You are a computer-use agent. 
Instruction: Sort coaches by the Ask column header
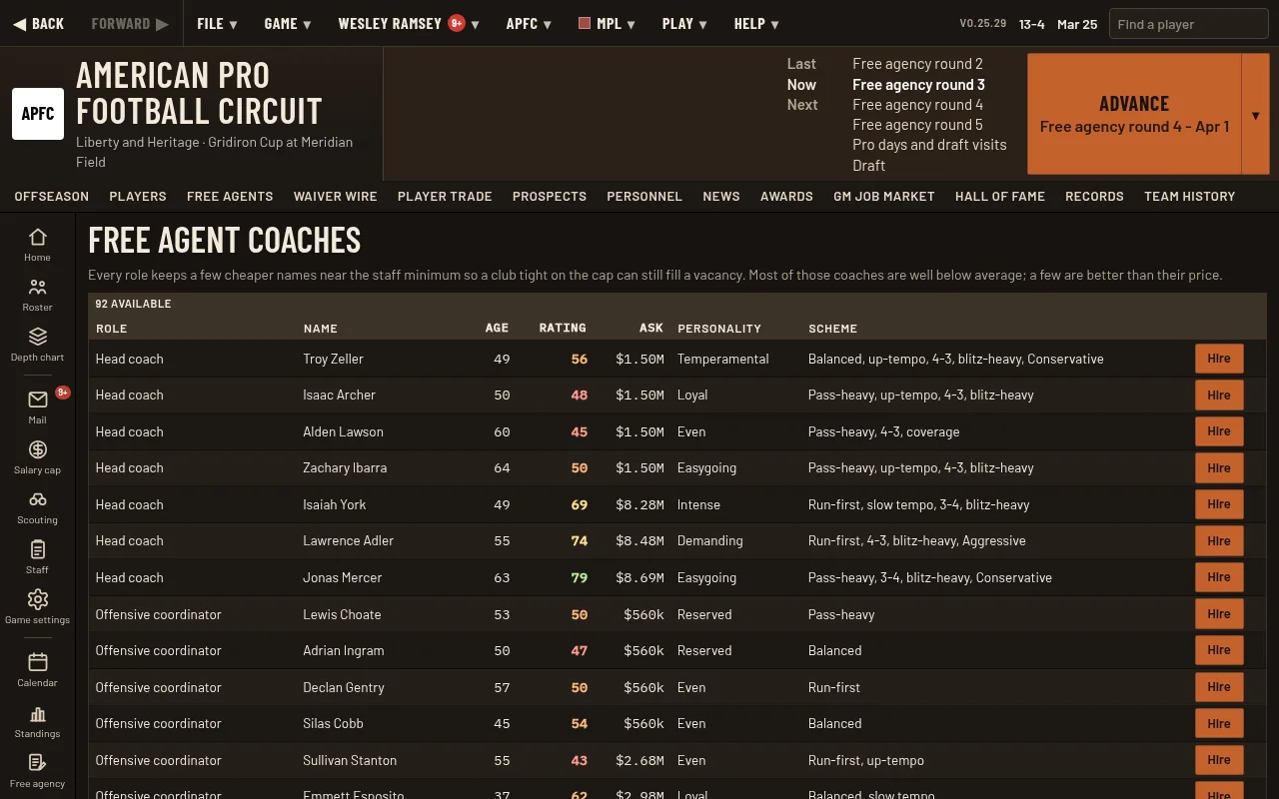[x=651, y=328]
